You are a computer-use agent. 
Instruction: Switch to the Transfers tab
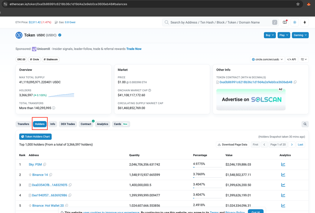pyautogui.click(x=23, y=124)
